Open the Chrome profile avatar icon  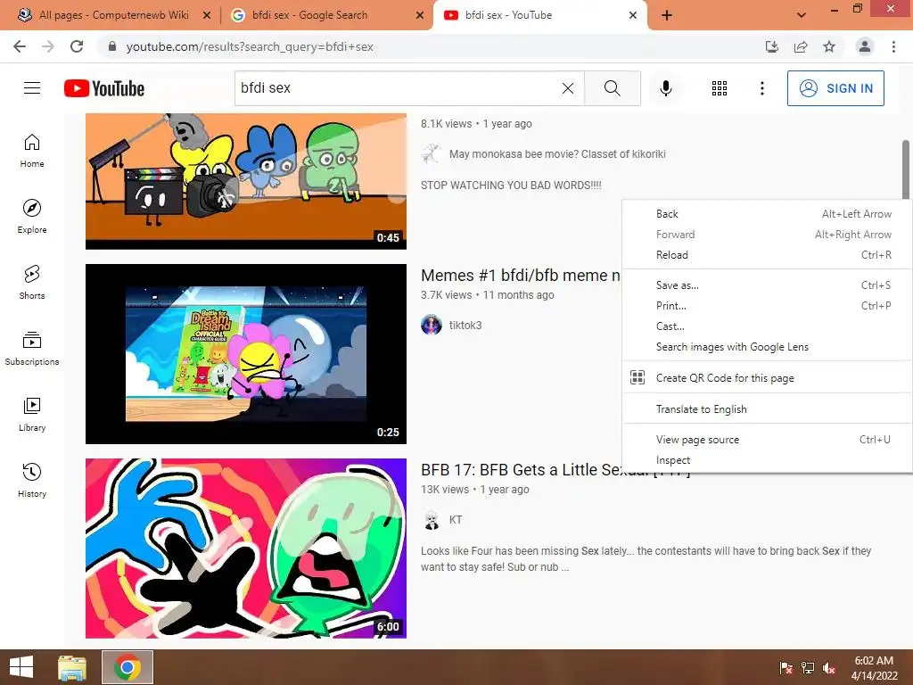point(865,46)
